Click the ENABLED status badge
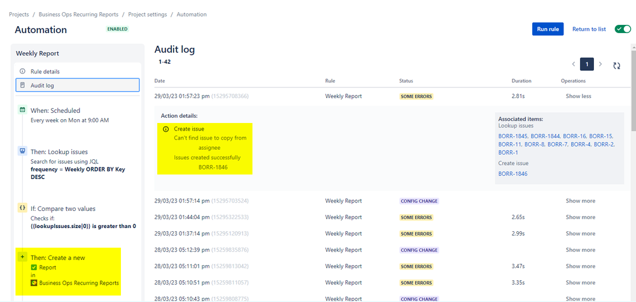Image resolution: width=636 pixels, height=302 pixels. pos(117,29)
